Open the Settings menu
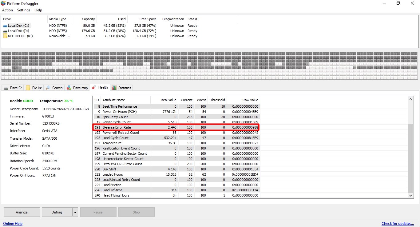The image size is (420, 227). [x=24, y=10]
